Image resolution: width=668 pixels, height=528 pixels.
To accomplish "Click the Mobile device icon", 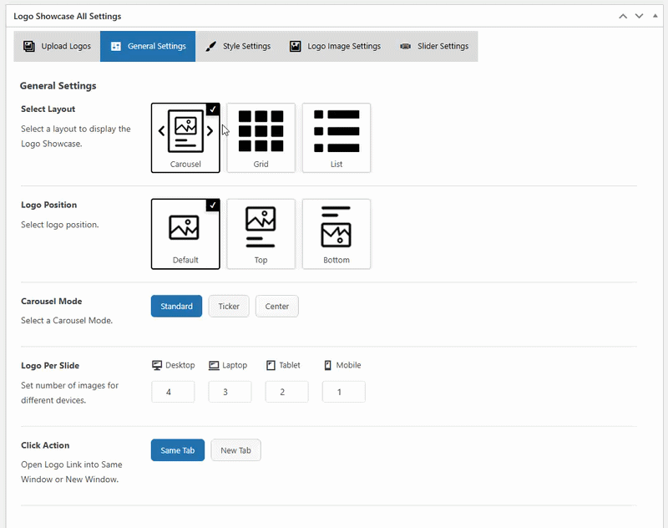I will coord(327,365).
